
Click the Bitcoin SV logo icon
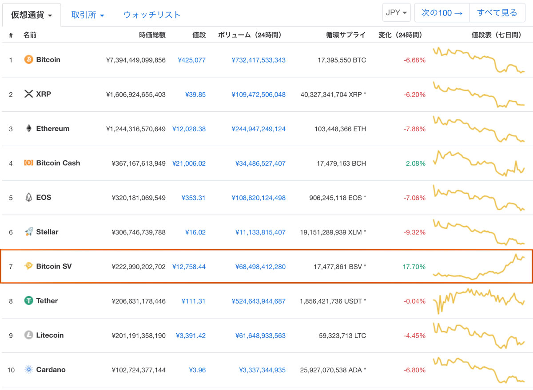coord(29,266)
